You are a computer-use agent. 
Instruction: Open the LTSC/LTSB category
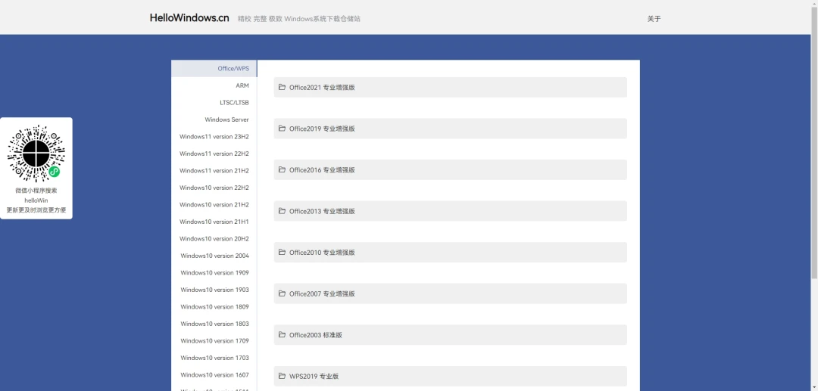214,103
